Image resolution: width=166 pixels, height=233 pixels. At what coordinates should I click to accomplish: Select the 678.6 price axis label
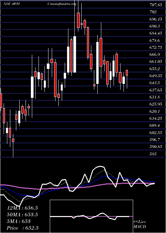tap(155, 40)
